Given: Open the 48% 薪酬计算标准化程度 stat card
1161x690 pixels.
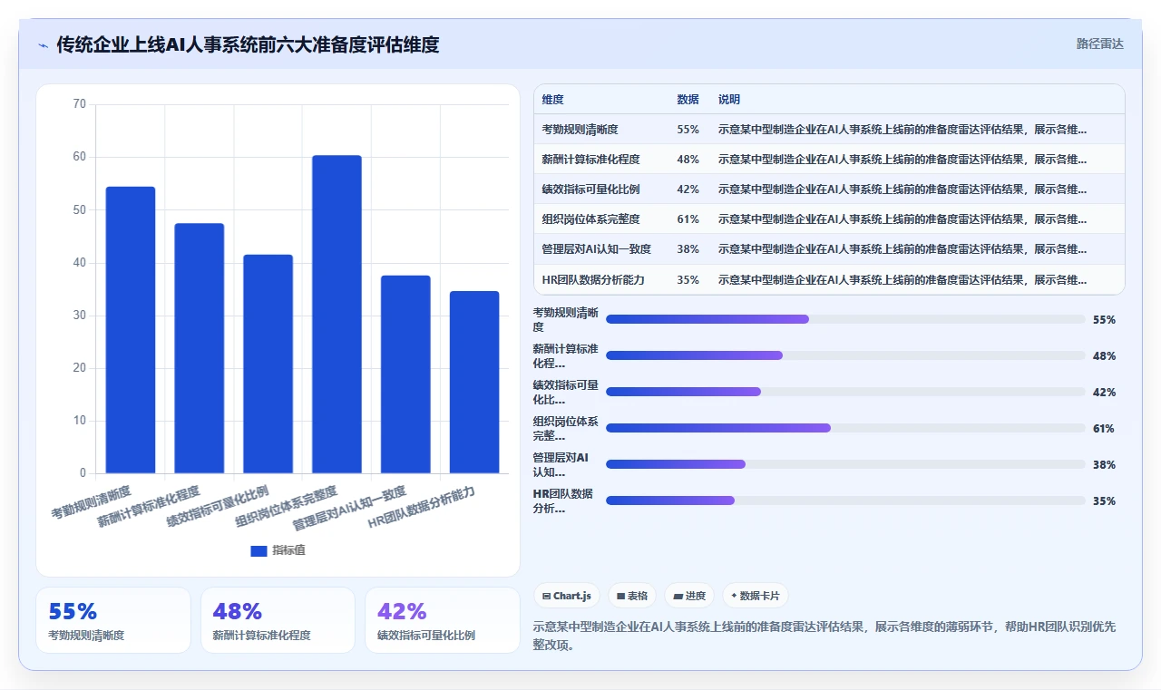Looking at the screenshot, I should point(278,620).
